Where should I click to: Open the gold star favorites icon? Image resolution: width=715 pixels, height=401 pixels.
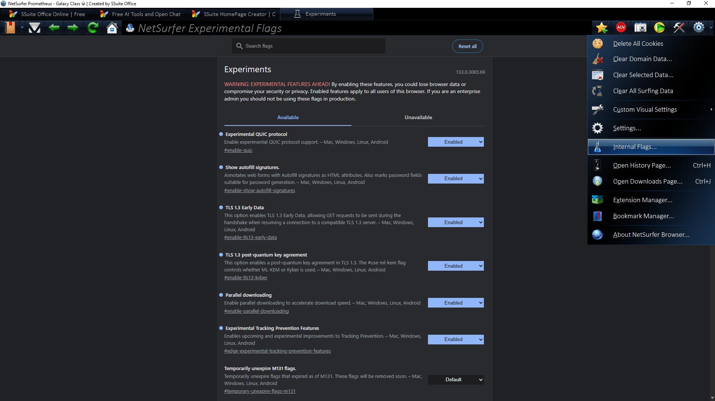(x=601, y=28)
